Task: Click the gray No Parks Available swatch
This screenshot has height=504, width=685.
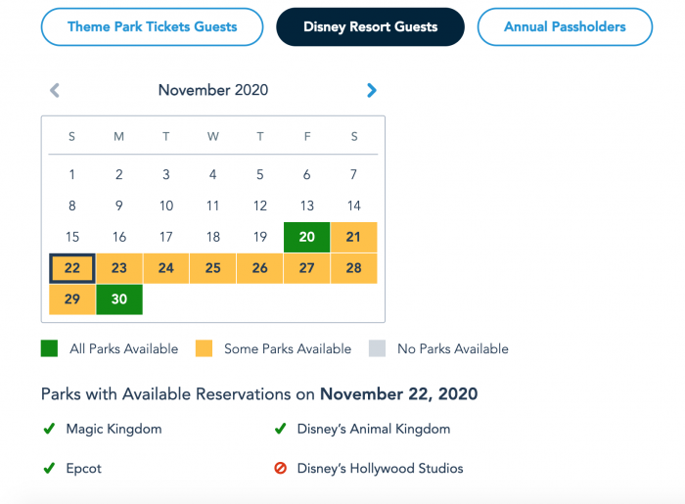Action: coord(377,348)
